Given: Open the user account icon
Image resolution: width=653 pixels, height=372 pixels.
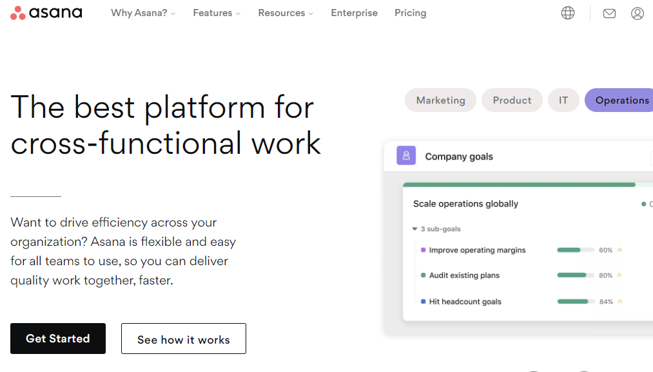Looking at the screenshot, I should (x=637, y=14).
